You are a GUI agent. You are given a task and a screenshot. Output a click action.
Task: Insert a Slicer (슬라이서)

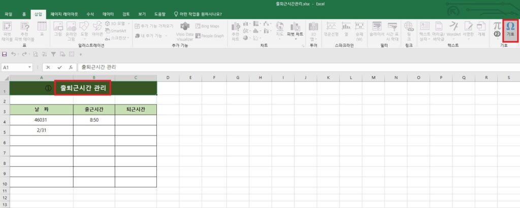click(377, 29)
